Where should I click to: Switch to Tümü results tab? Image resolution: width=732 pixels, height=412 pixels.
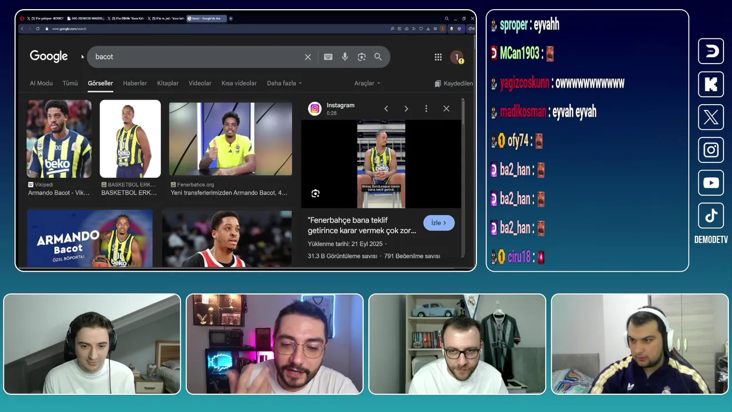[70, 83]
